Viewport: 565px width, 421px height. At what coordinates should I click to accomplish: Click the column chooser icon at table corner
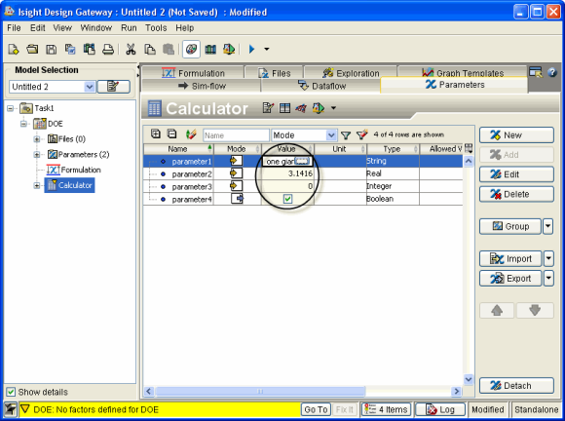[x=469, y=148]
